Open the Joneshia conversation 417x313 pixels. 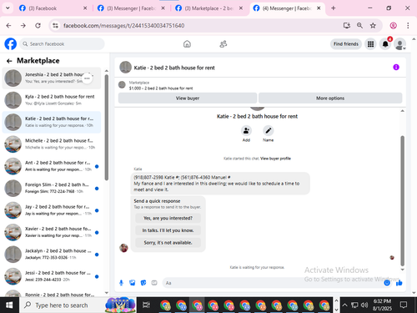click(52, 78)
